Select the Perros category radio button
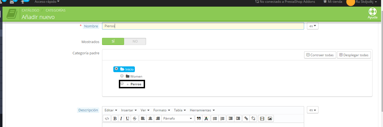 tap(122, 84)
